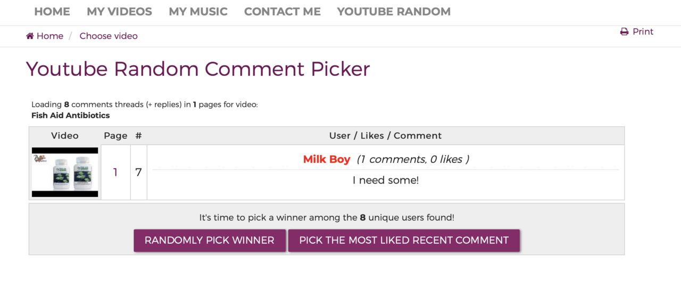Click the printer icon
Image resolution: width=681 pixels, height=284 pixels.
coord(625,32)
